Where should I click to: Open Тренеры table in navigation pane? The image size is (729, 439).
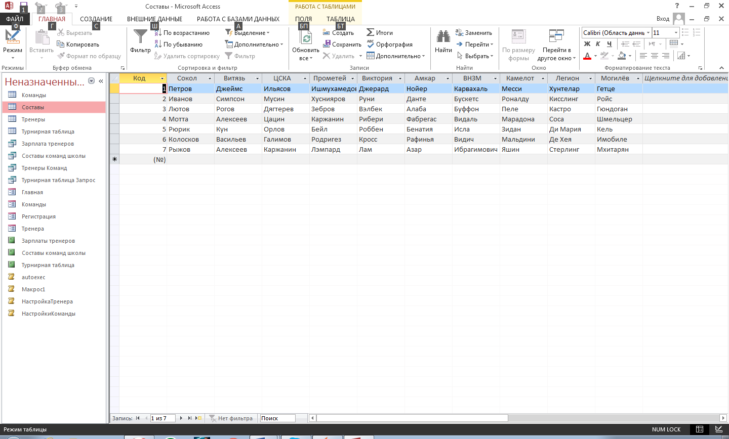(33, 119)
